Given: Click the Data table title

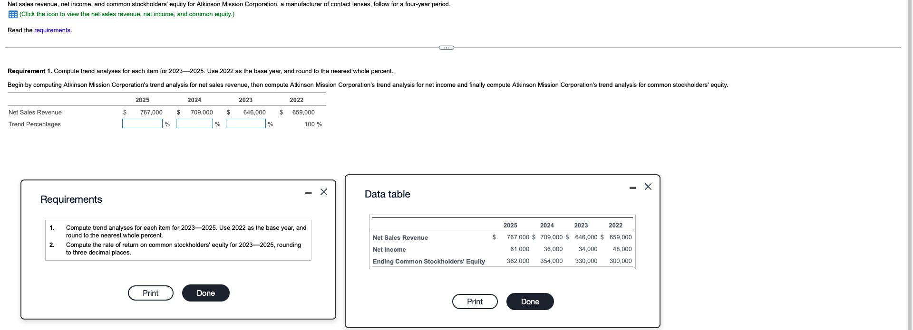Looking at the screenshot, I should tap(388, 194).
